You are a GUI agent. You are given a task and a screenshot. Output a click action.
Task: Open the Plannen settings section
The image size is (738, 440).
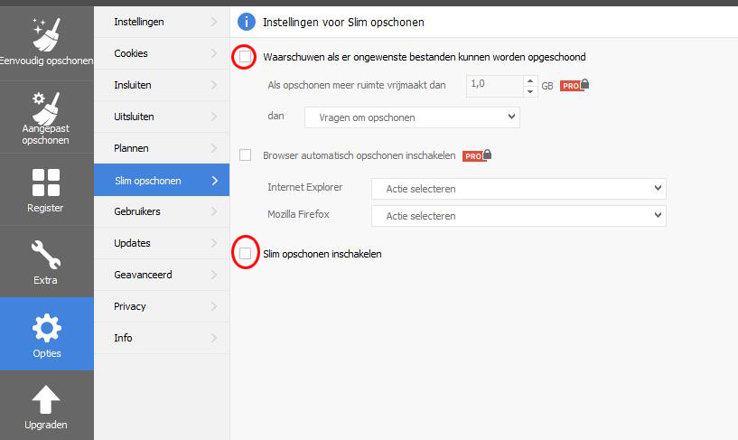tap(162, 148)
